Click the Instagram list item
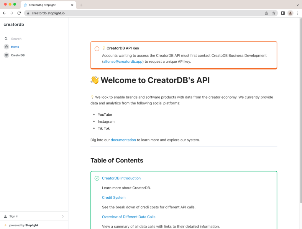This screenshot has height=229, width=302. (x=106, y=122)
